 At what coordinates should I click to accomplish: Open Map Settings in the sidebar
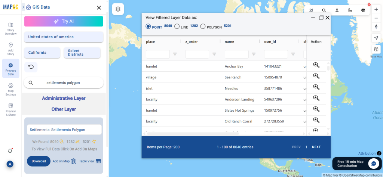[x=11, y=89]
